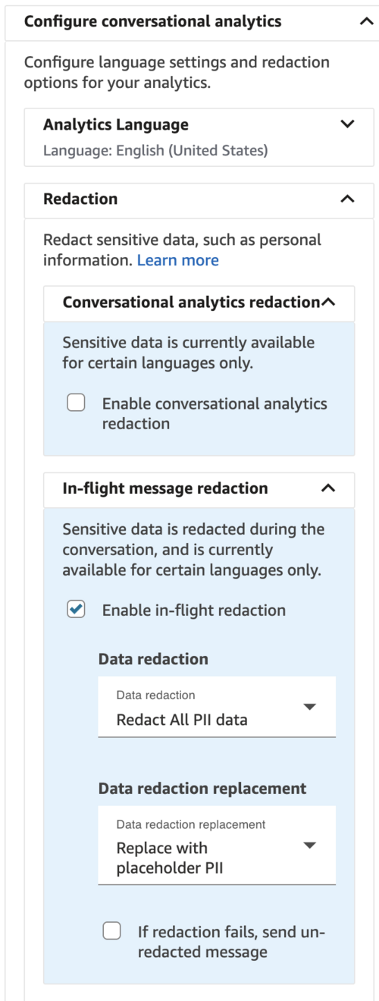The height and width of the screenshot is (1001, 379).
Task: Collapse In-flight message redaction using its chevron
Action: click(x=328, y=488)
